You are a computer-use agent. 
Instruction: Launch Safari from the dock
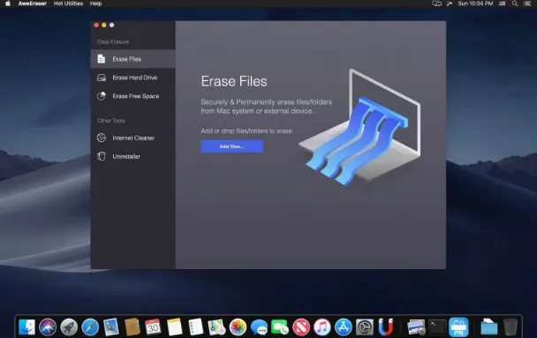coord(90,327)
